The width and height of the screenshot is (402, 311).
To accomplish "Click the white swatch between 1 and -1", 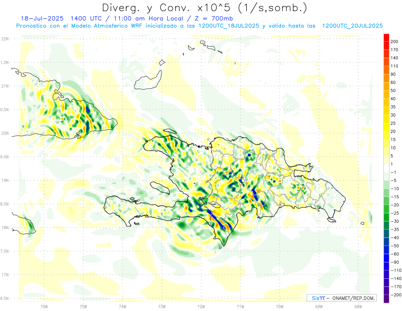I will coord(386,168).
